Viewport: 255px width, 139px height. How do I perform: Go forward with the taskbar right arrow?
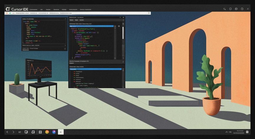(x=13, y=132)
